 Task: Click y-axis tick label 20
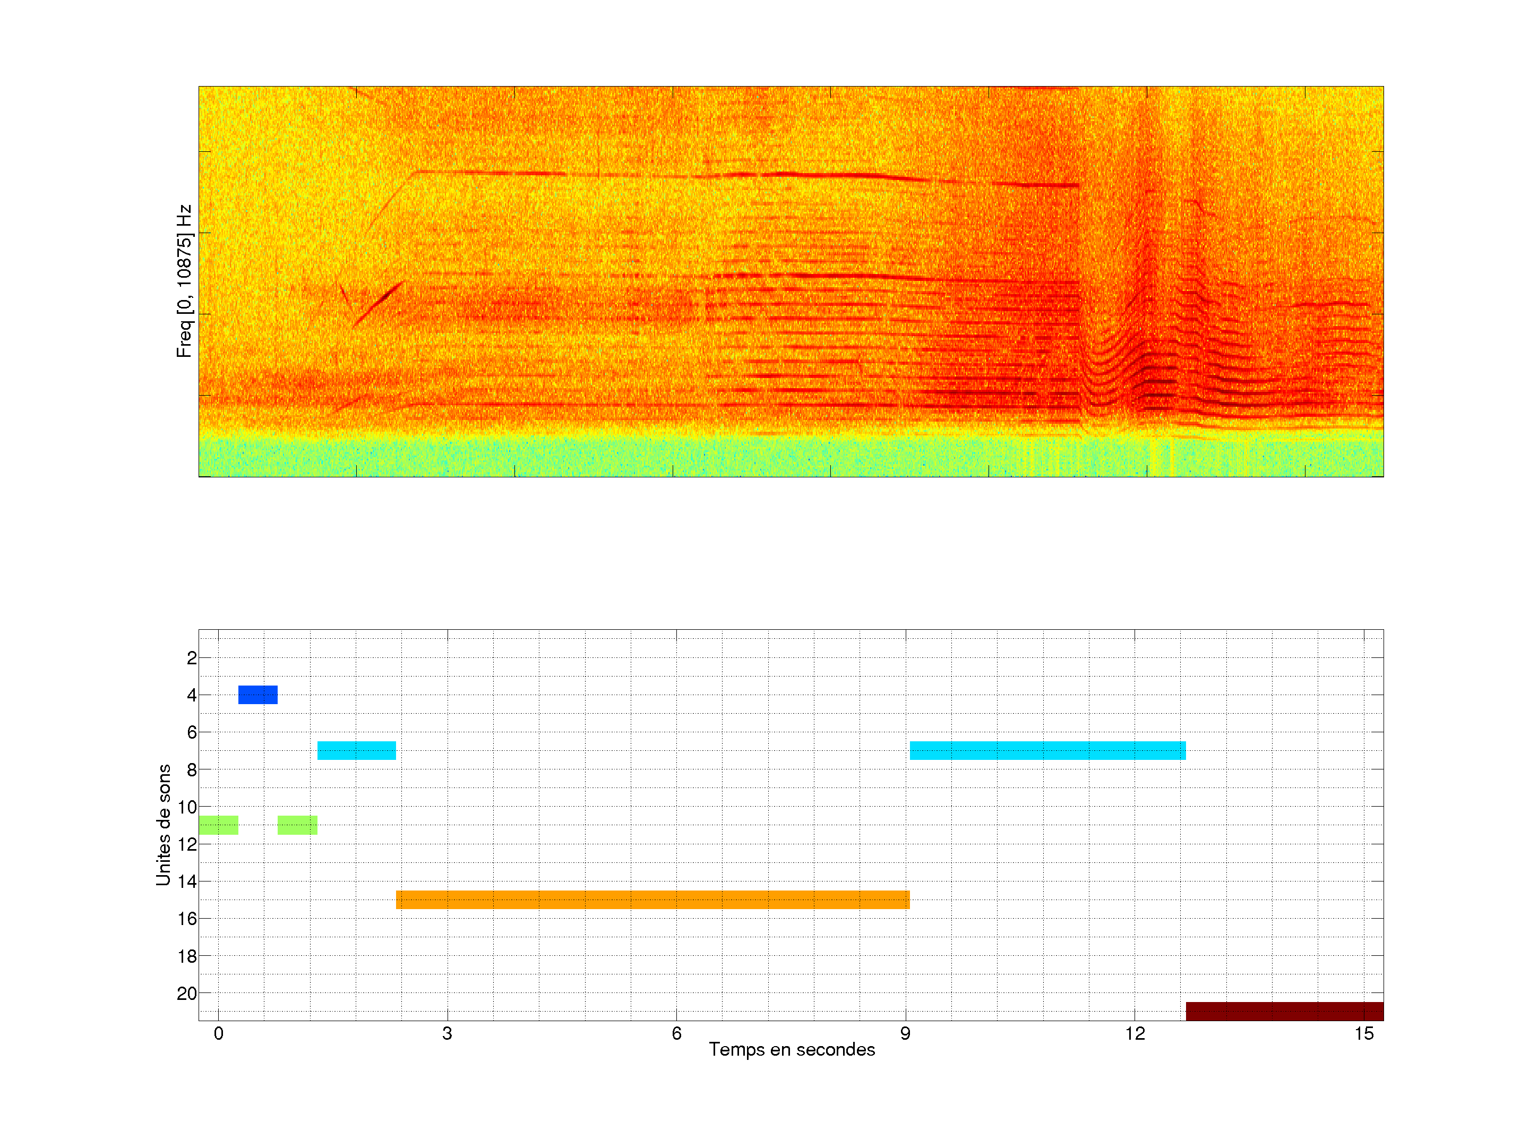[187, 994]
